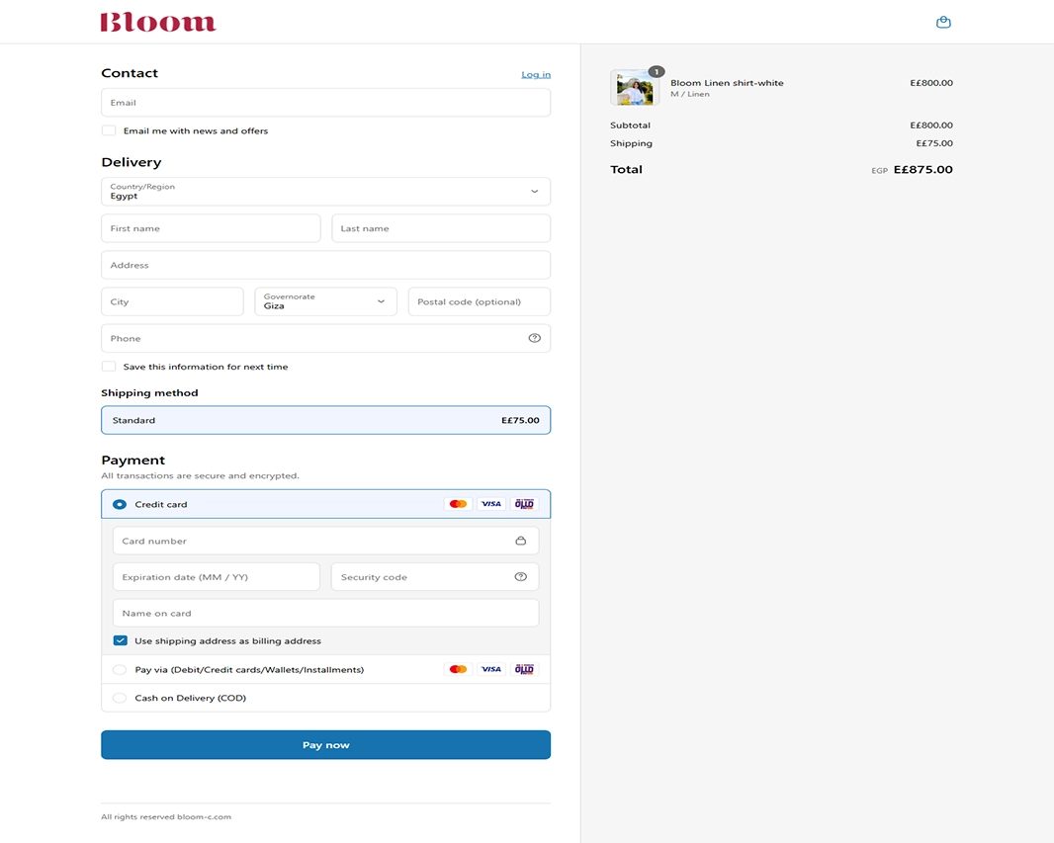This screenshot has height=843, width=1054.
Task: Click the Mastercard logo in Pay via row
Action: pos(458,669)
